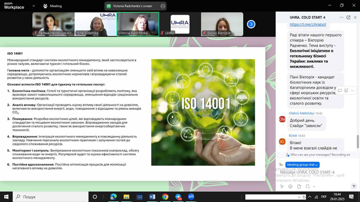Open the Meeting menu in title bar
Screen dimensions: 360x202
pyautogui.click(x=52, y=6)
